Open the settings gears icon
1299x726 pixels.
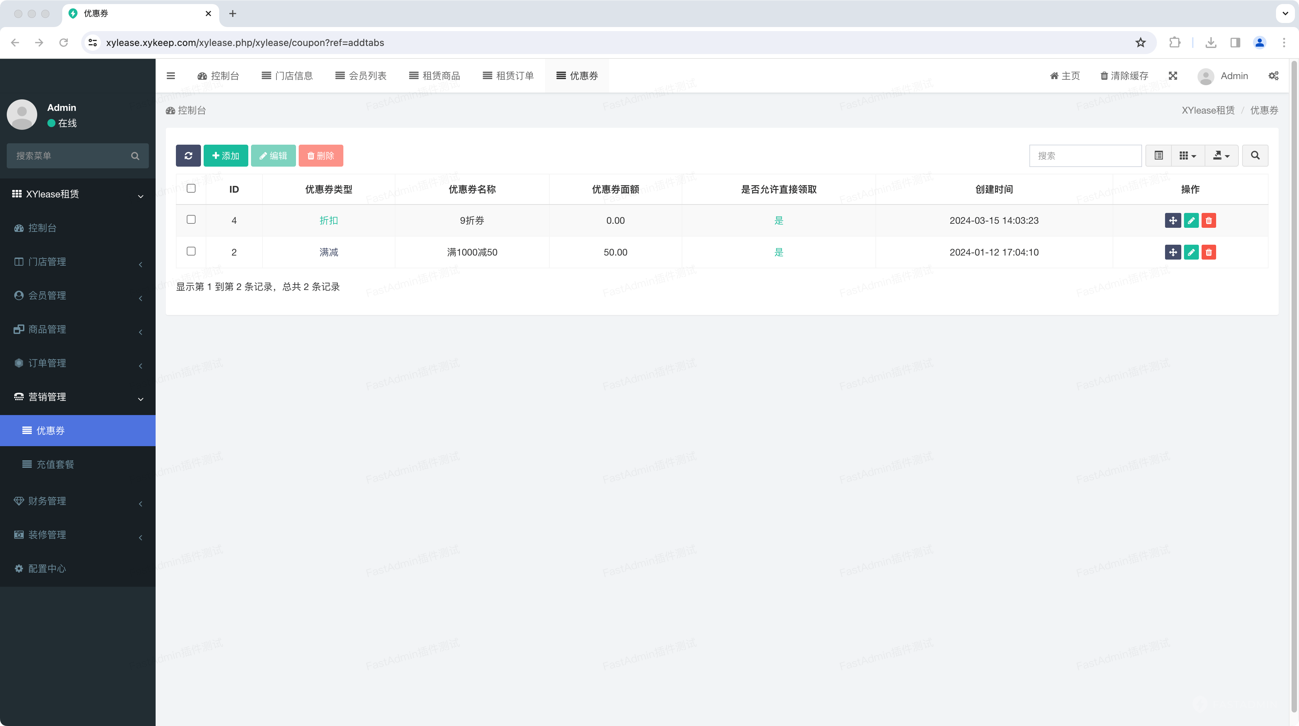tap(1273, 76)
